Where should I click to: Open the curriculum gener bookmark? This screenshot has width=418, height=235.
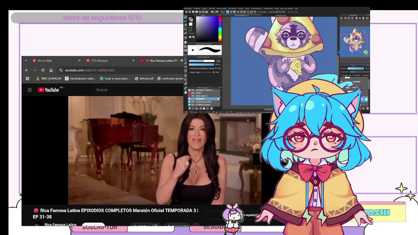click(x=170, y=79)
